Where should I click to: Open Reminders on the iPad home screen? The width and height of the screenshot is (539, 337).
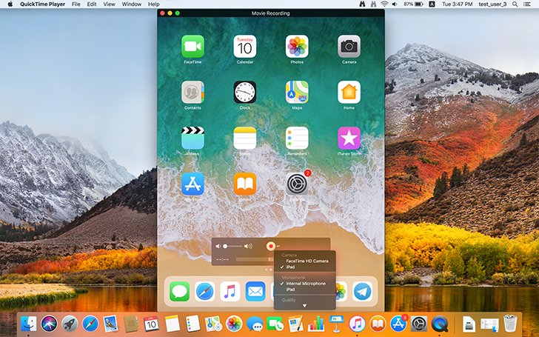(297, 139)
